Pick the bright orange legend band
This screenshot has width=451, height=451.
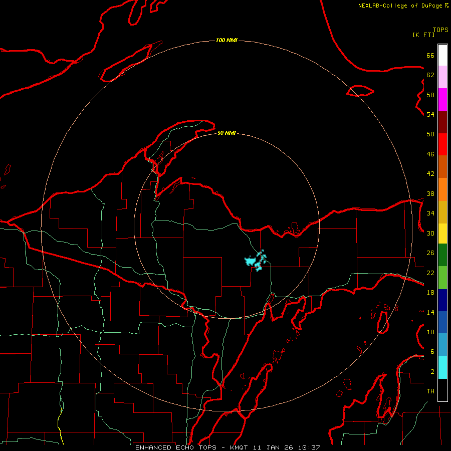442,189
